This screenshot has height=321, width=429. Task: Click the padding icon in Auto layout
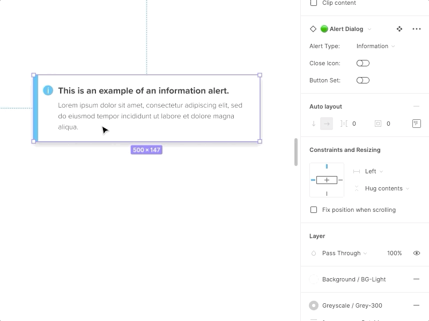tap(379, 124)
